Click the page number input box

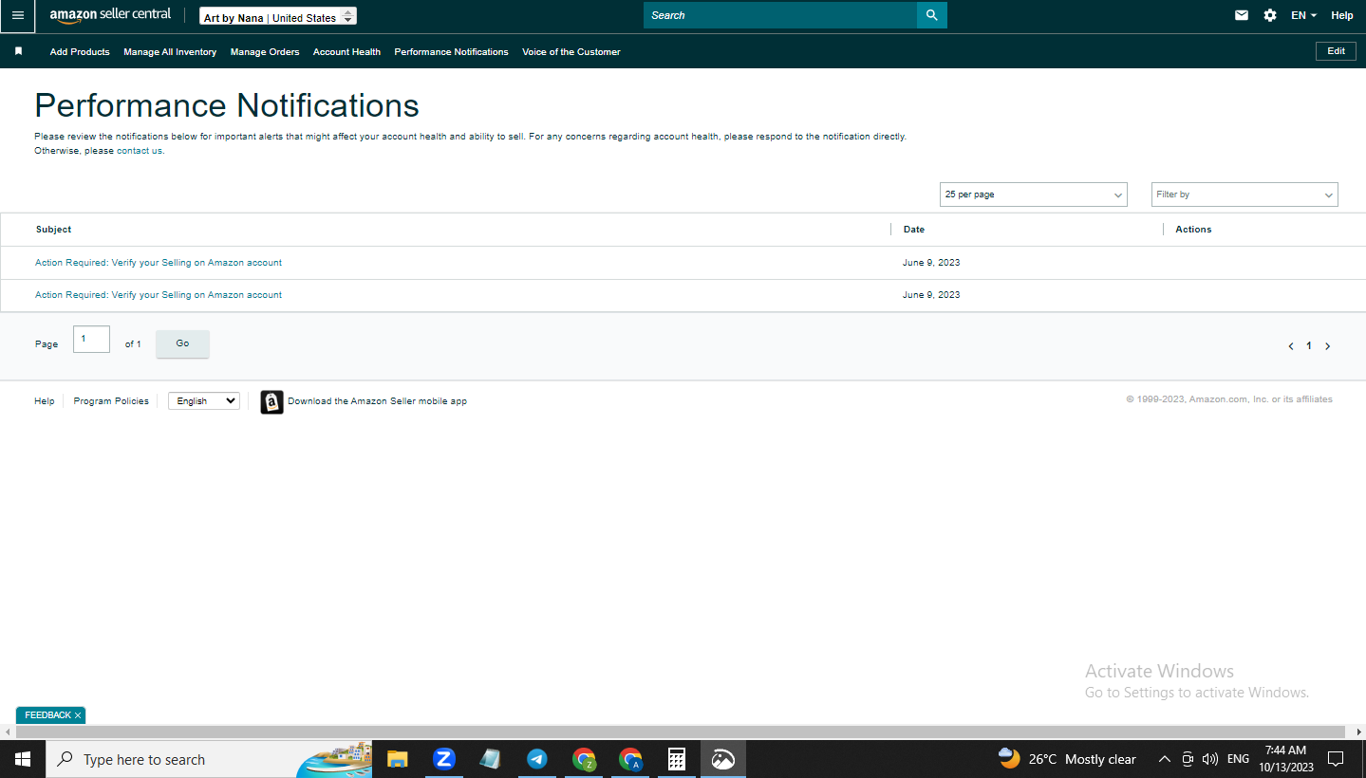[x=91, y=340]
